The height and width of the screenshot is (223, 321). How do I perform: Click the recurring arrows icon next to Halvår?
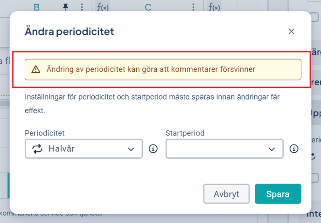37,149
